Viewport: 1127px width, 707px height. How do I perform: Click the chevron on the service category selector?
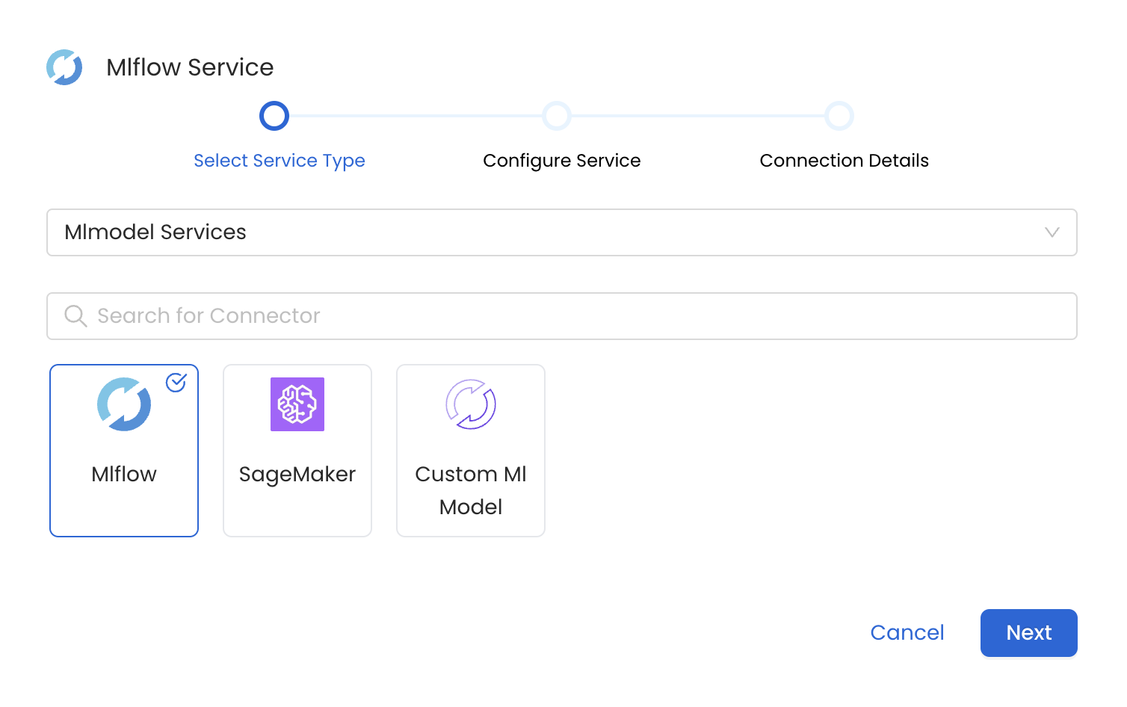coord(1053,232)
